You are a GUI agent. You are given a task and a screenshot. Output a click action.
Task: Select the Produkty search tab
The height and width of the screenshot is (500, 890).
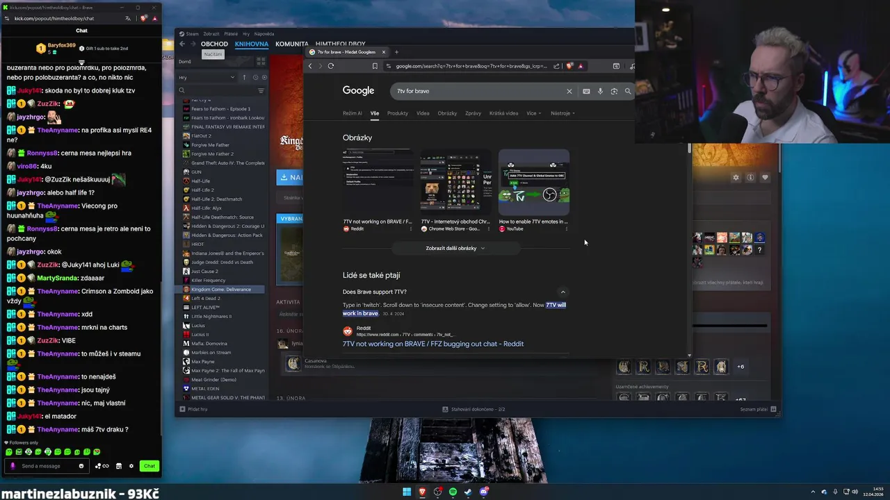click(x=398, y=113)
